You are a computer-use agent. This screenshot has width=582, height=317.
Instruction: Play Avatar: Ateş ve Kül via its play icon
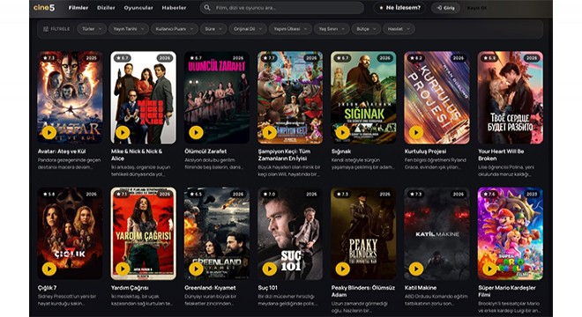49,132
